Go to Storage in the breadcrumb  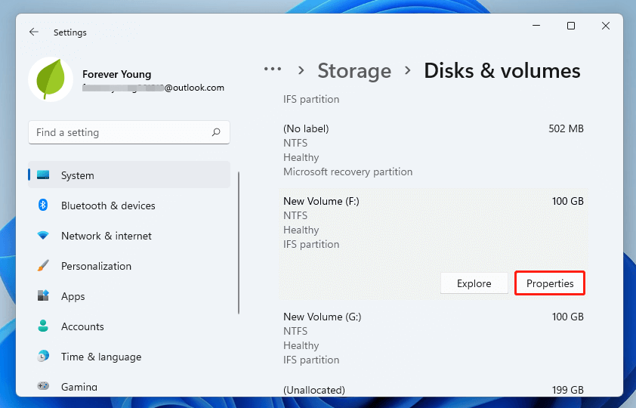click(354, 71)
